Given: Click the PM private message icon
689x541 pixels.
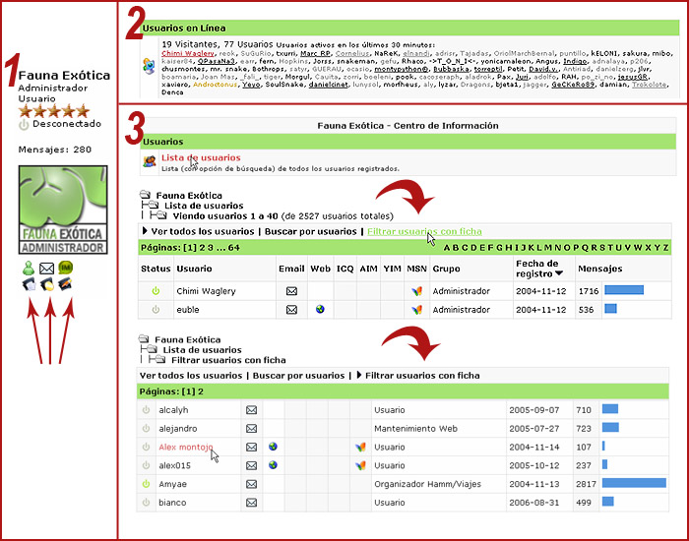Looking at the screenshot, I should (x=65, y=268).
